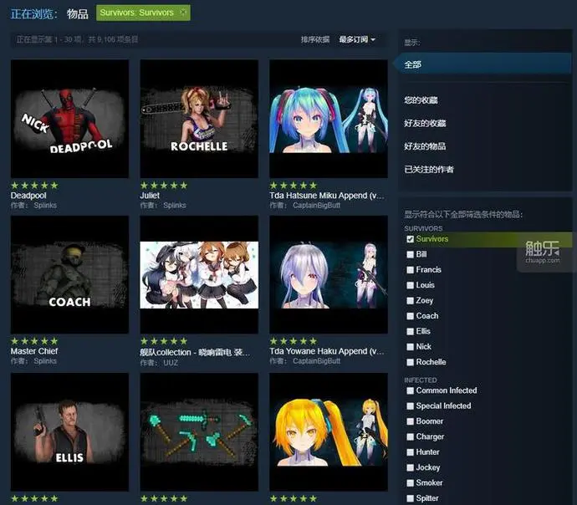Image resolution: width=577 pixels, height=505 pixels.
Task: Check the Coach filter
Action: (x=410, y=316)
